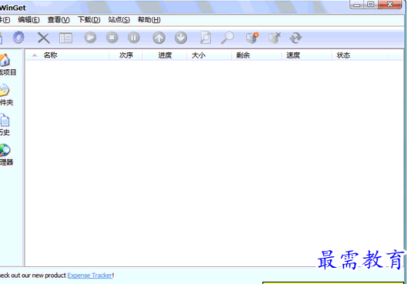411x284 pixels.
Task: Open the 查看(V) menu
Action: click(58, 20)
